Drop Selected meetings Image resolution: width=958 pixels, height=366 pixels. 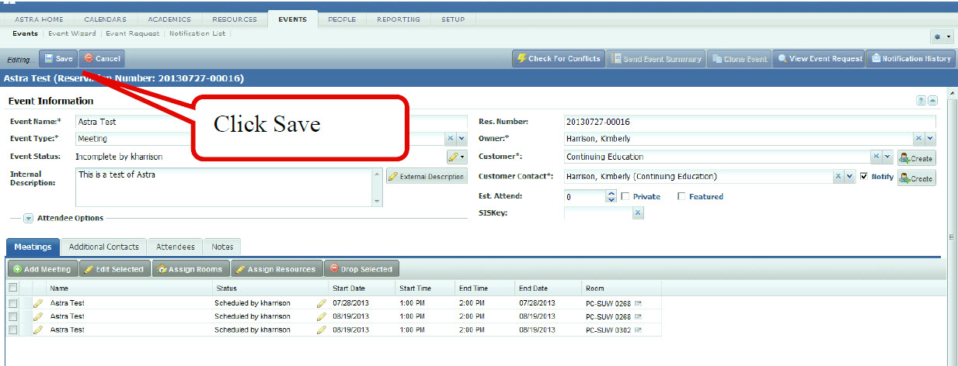pyautogui.click(x=361, y=269)
